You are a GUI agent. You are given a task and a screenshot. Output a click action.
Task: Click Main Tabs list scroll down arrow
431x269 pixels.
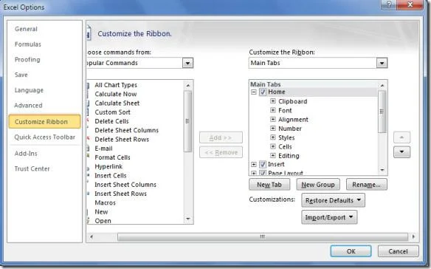(382, 170)
